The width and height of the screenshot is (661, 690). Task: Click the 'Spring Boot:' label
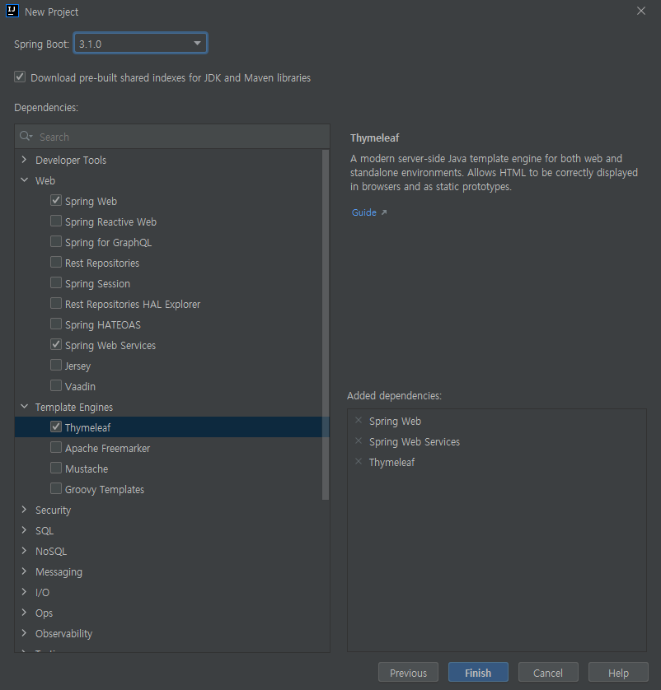(x=41, y=44)
